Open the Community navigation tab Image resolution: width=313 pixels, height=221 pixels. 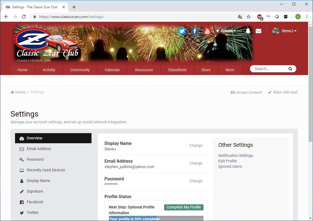click(80, 70)
